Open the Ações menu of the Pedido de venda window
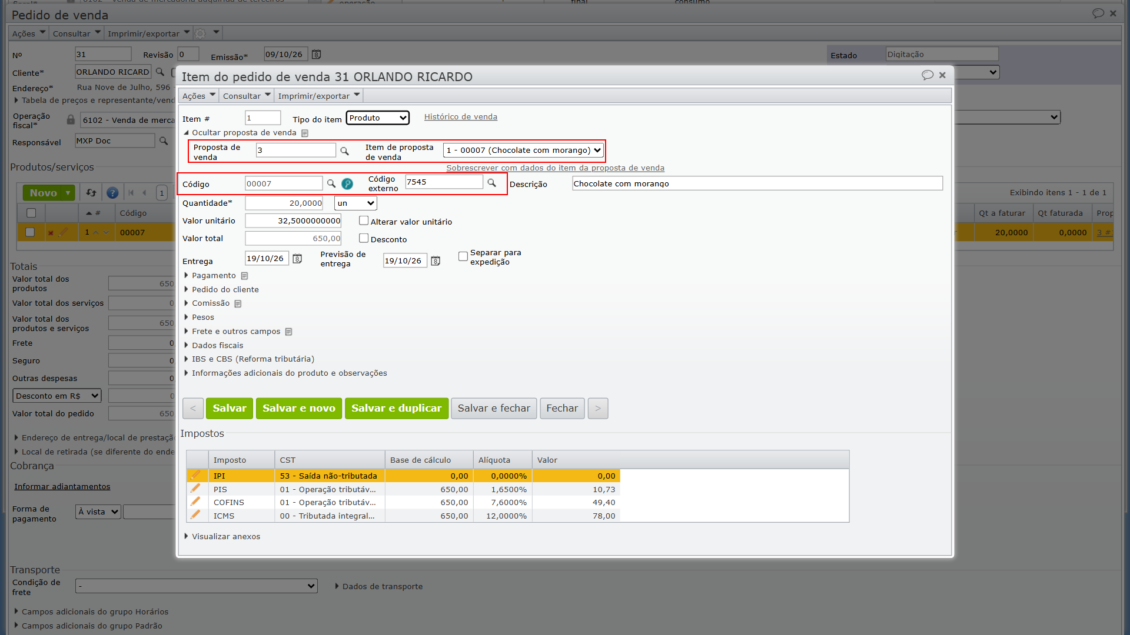Screen dimensions: 1130x635 (x=28, y=34)
